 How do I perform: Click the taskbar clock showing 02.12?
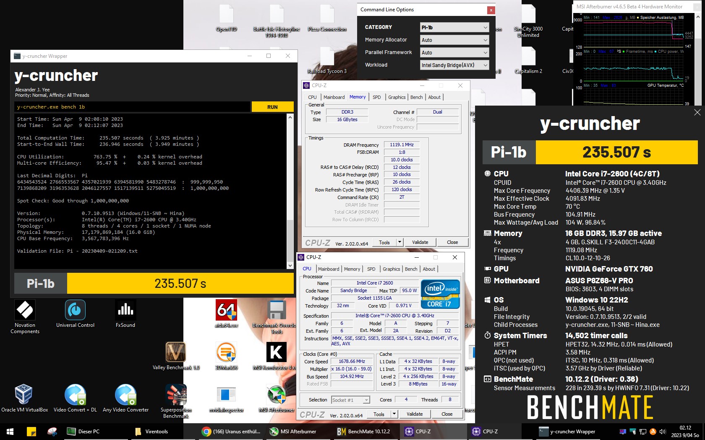(x=685, y=431)
